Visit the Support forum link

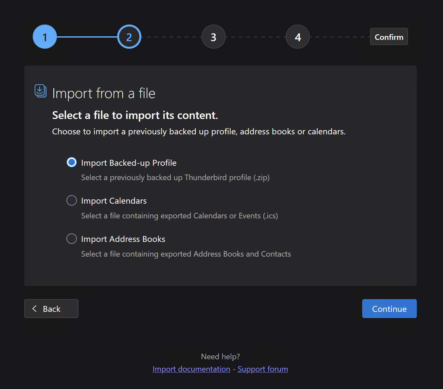click(x=263, y=369)
